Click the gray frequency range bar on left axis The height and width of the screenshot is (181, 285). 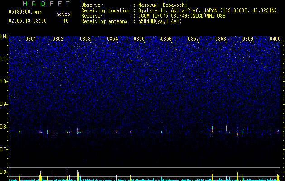tap(9, 127)
